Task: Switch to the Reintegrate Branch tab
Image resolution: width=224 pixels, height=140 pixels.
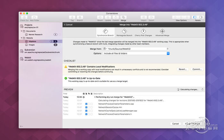Action: click(124, 32)
